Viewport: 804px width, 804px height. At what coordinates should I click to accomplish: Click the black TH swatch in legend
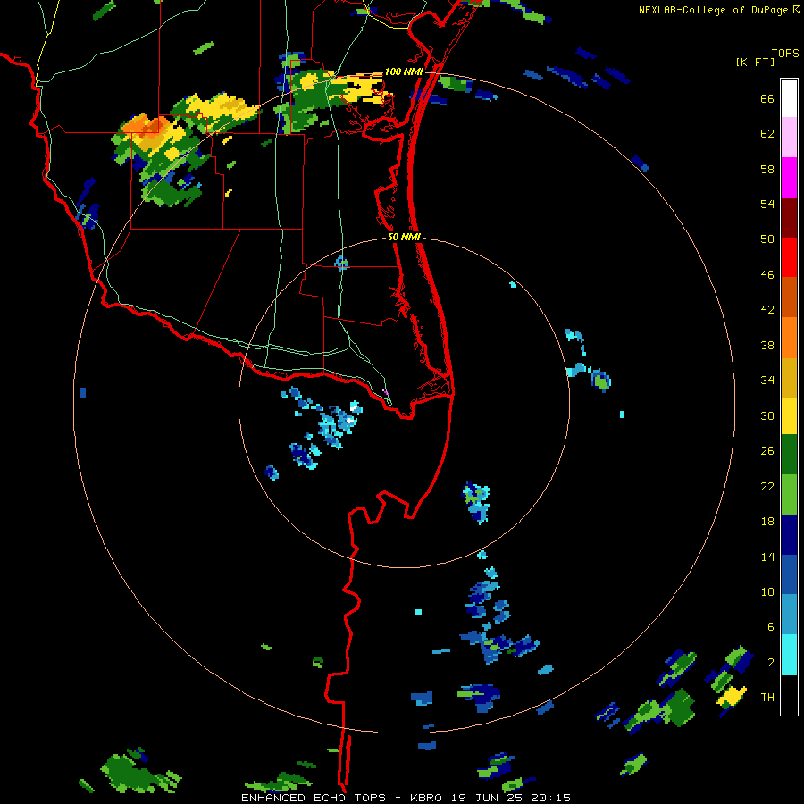pyautogui.click(x=789, y=695)
